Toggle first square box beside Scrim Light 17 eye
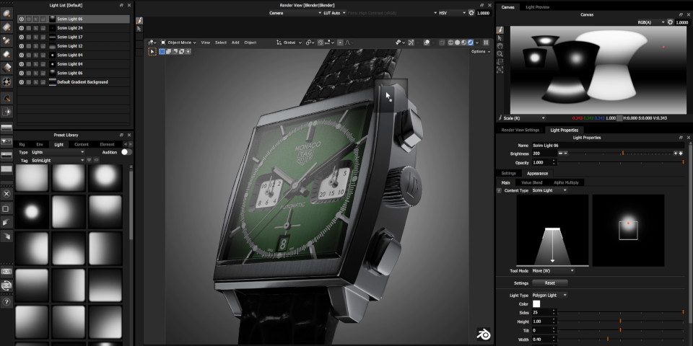This screenshot has height=346, width=693. click(x=29, y=37)
